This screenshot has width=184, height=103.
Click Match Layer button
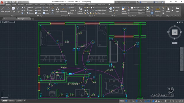coord(100,13)
